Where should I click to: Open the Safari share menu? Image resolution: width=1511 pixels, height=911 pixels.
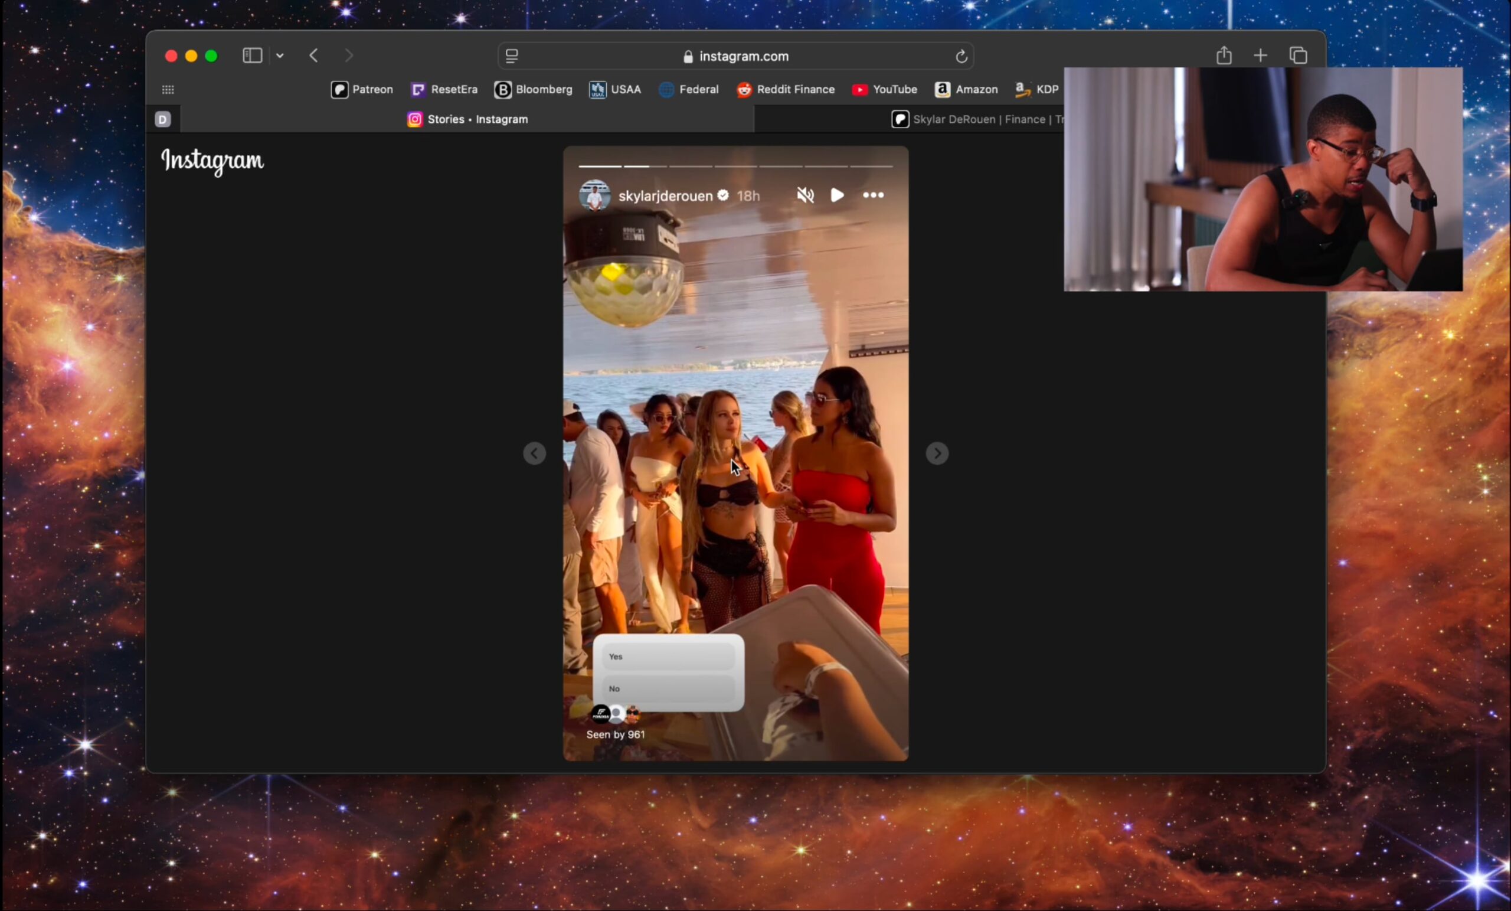tap(1224, 55)
